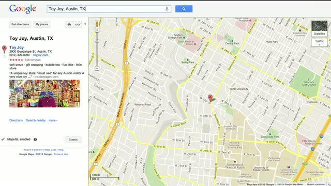Screen dimensions: 331x186
Task: Click the Directions link below photo
Action: click(x=16, y=120)
